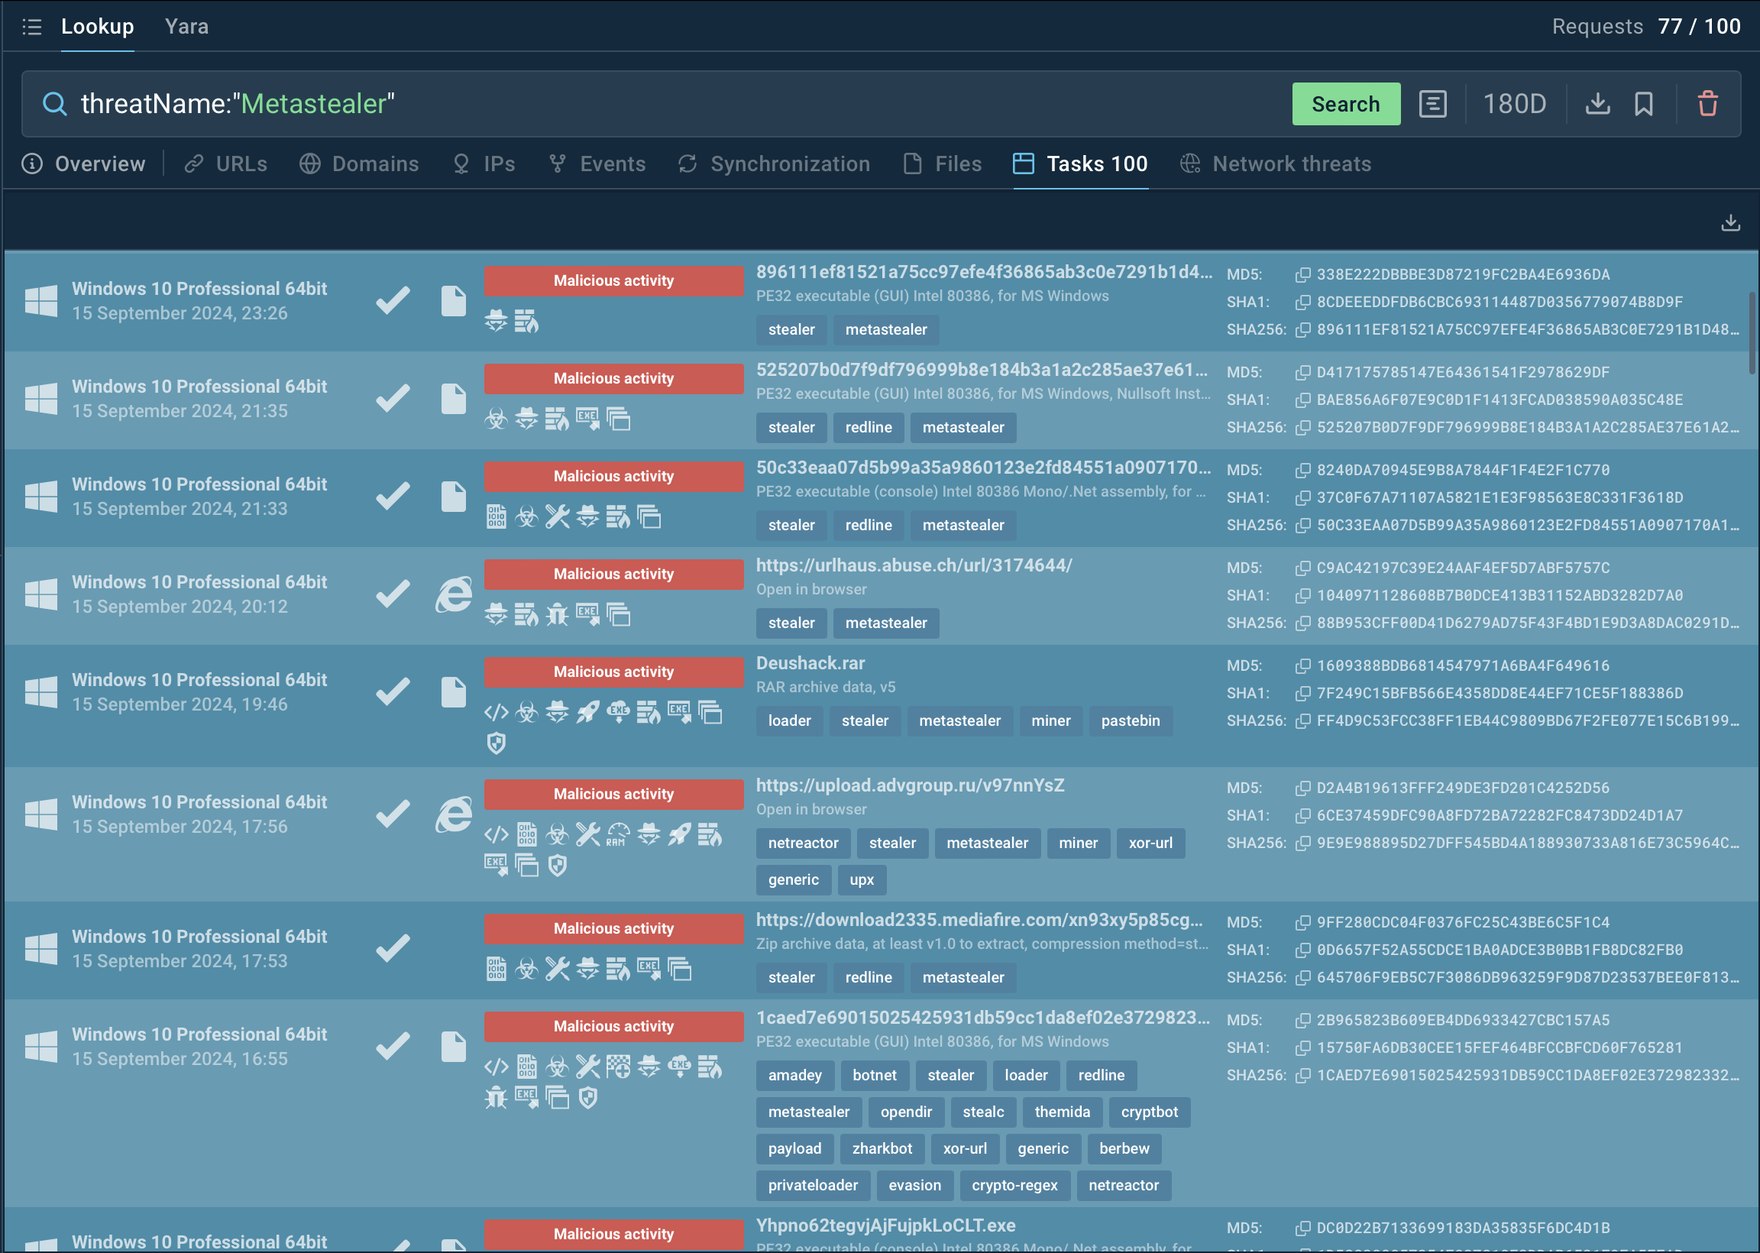Open task 525207b0d7f9df796999b8e184b3a1a2c285ae37e61
1760x1253 pixels.
click(x=982, y=371)
